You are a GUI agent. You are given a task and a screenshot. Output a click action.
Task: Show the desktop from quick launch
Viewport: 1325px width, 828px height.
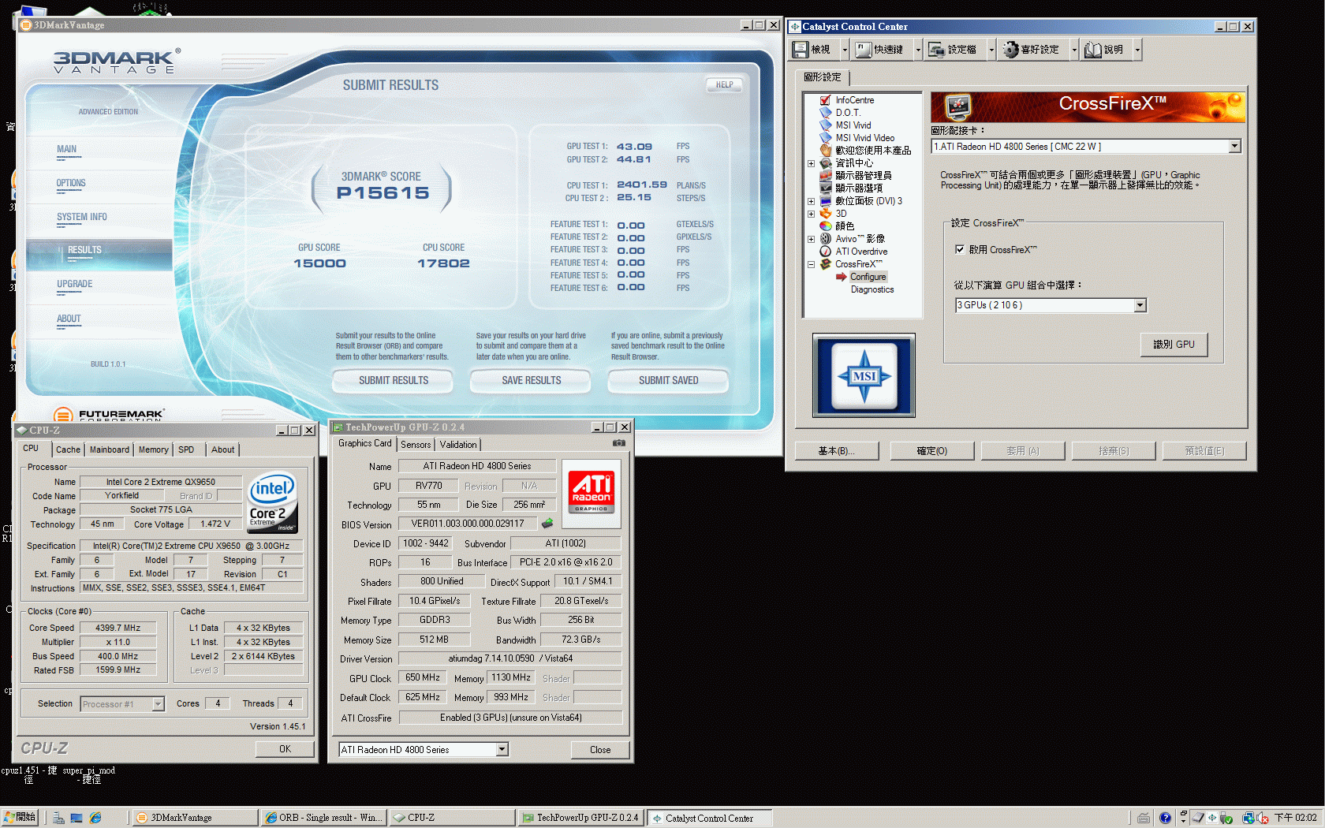[77, 818]
